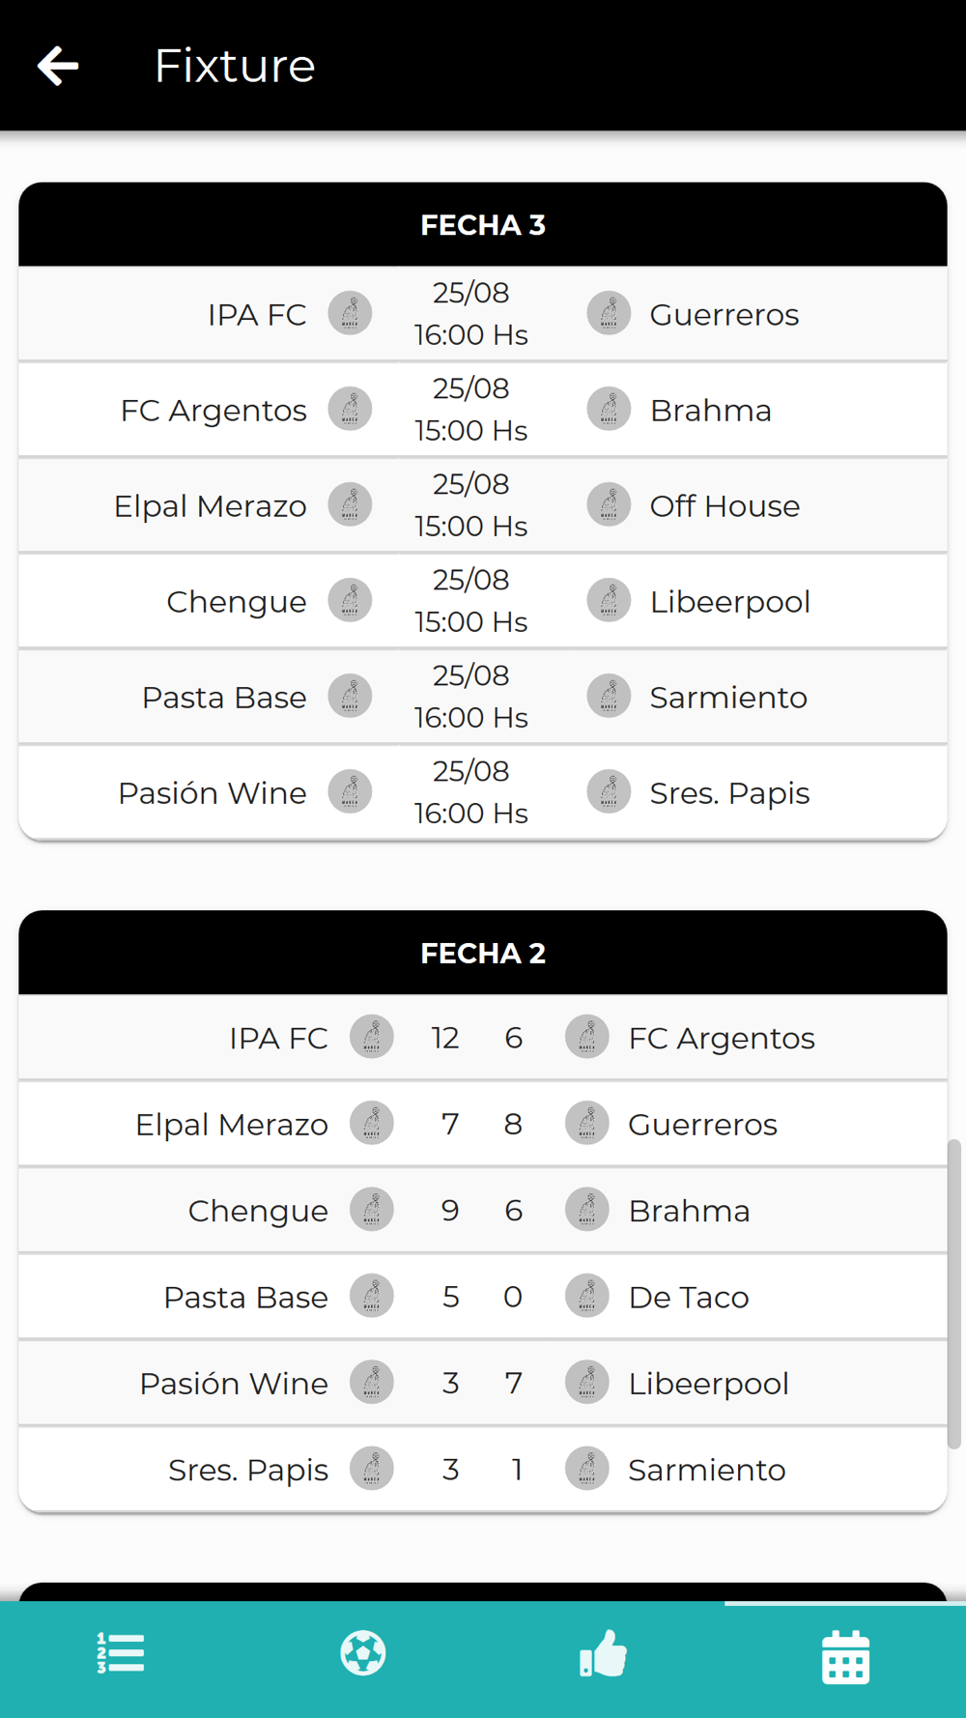This screenshot has width=966, height=1718.
Task: Open the calendar fixture tab icon
Action: 845,1657
